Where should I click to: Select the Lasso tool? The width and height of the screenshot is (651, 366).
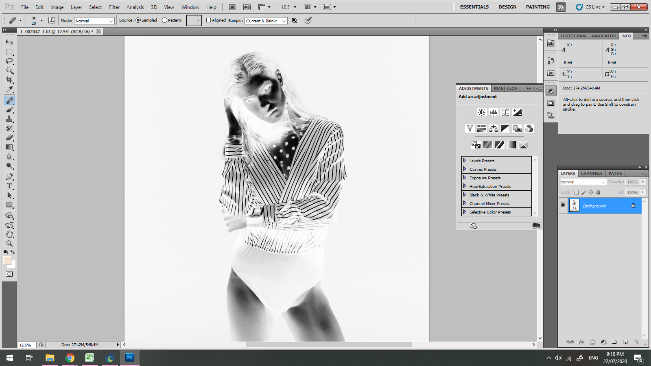click(x=9, y=61)
